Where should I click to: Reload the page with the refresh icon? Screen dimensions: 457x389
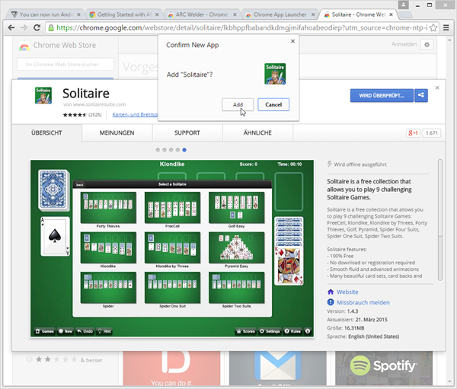pyautogui.click(x=37, y=27)
